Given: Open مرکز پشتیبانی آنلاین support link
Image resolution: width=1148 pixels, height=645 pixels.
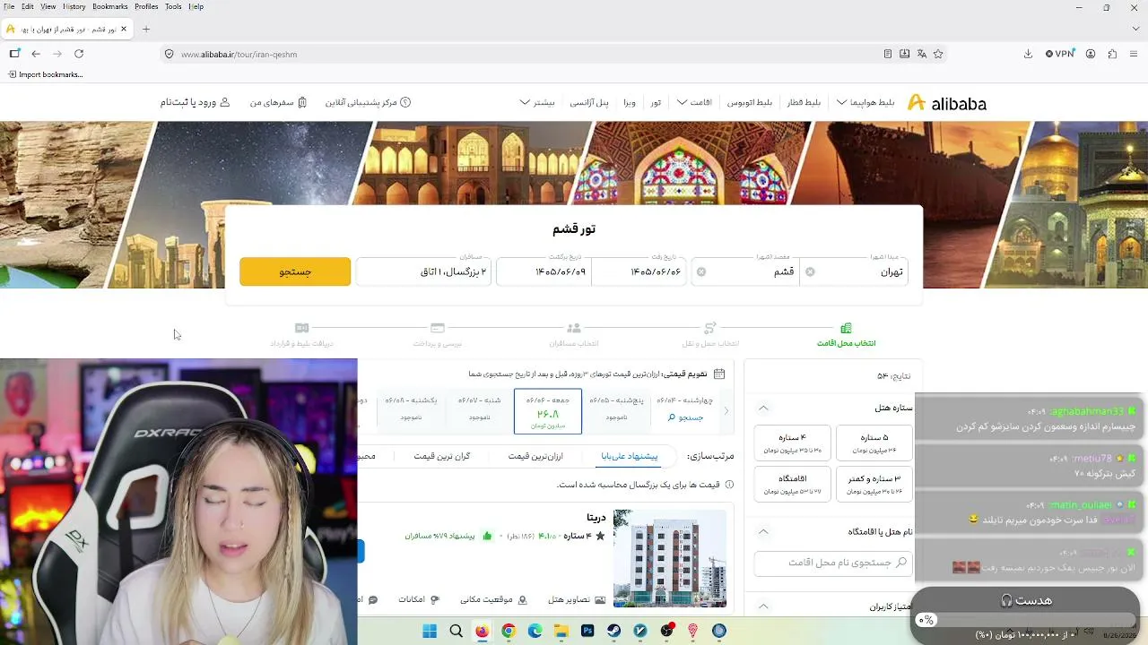Looking at the screenshot, I should 368,103.
